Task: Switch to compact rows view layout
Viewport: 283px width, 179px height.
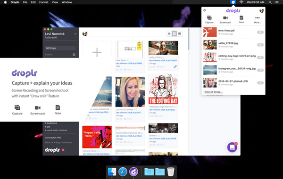Action: tap(179, 33)
